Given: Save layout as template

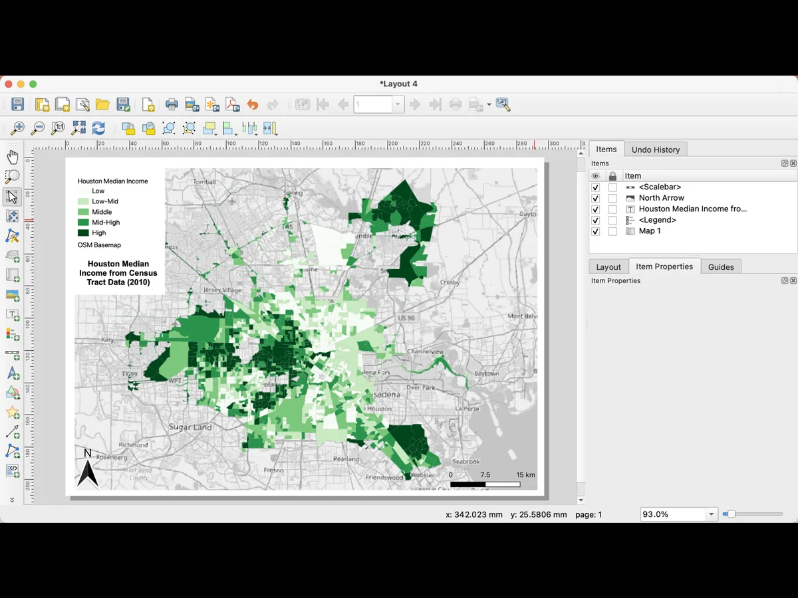Looking at the screenshot, I should pyautogui.click(x=123, y=104).
